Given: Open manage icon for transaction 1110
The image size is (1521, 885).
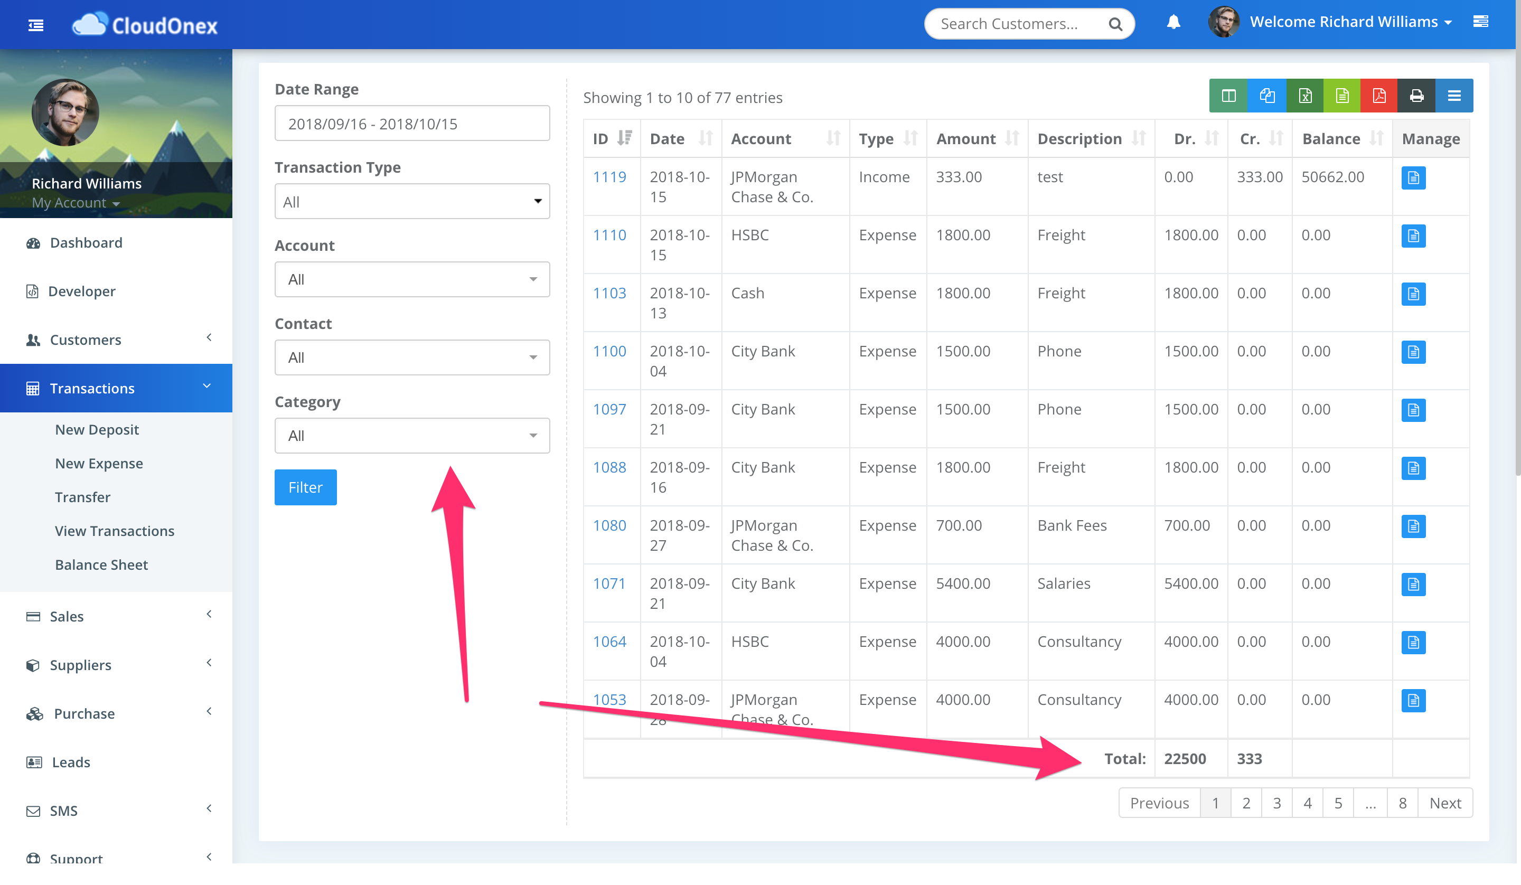Looking at the screenshot, I should [1413, 236].
